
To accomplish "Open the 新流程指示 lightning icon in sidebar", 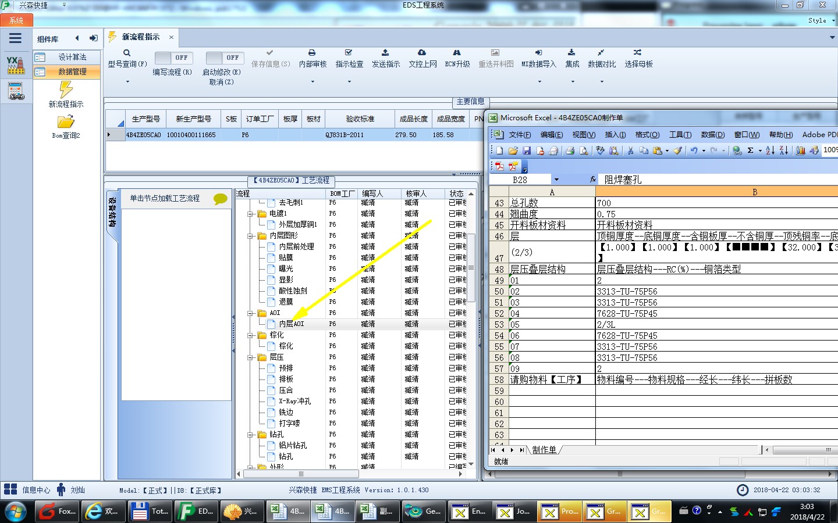I will coord(66,89).
